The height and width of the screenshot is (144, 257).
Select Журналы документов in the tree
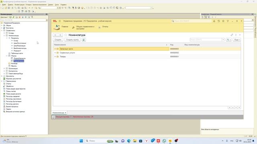(x=13, y=79)
